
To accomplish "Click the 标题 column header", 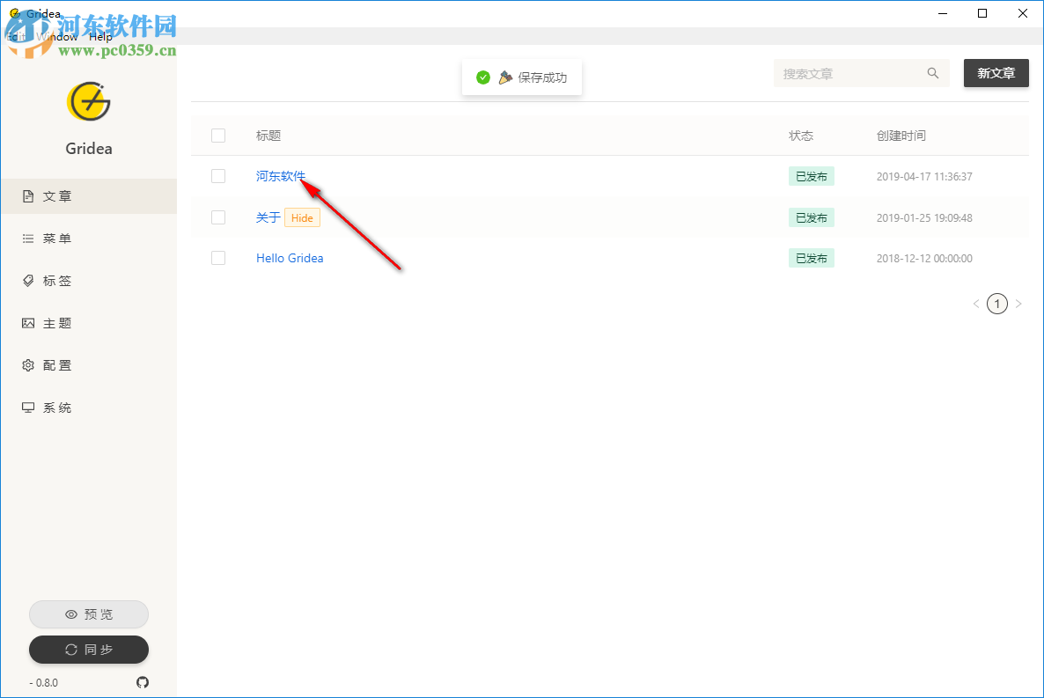I will tap(268, 136).
